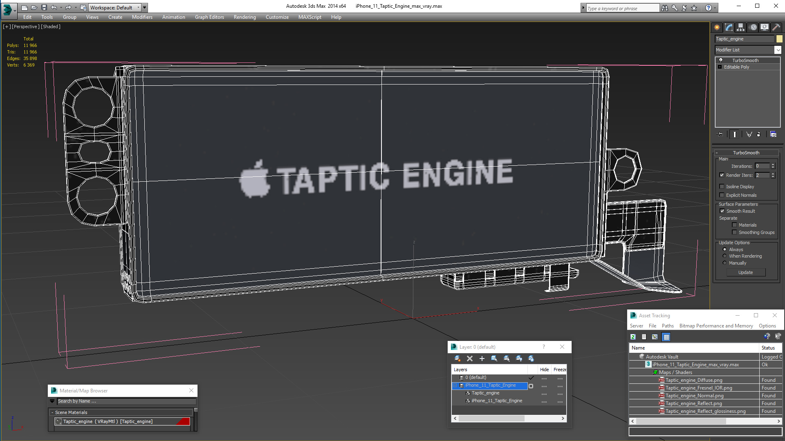Click Taptic_engine VRayMtl material entry
Viewport: 785px width, 441px height.
coord(122,421)
